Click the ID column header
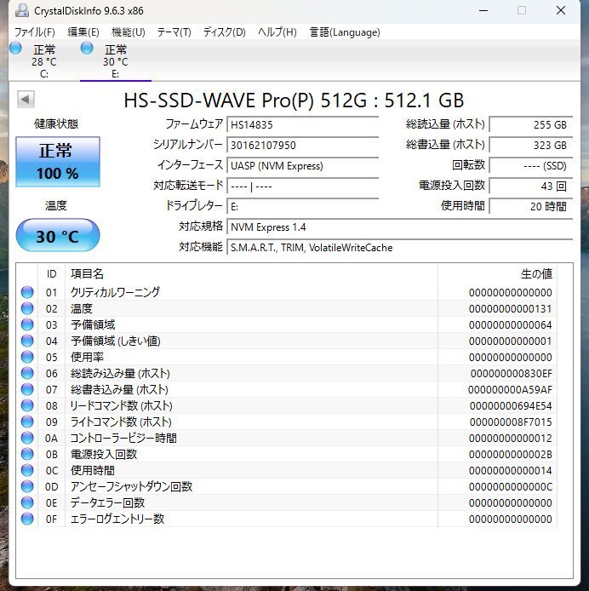Viewport: 589px width, 591px height. tap(52, 274)
